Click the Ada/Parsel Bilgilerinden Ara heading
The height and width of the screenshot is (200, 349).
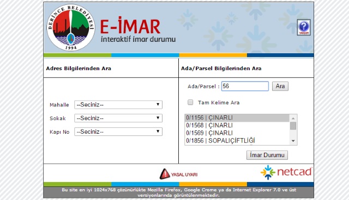tap(221, 68)
